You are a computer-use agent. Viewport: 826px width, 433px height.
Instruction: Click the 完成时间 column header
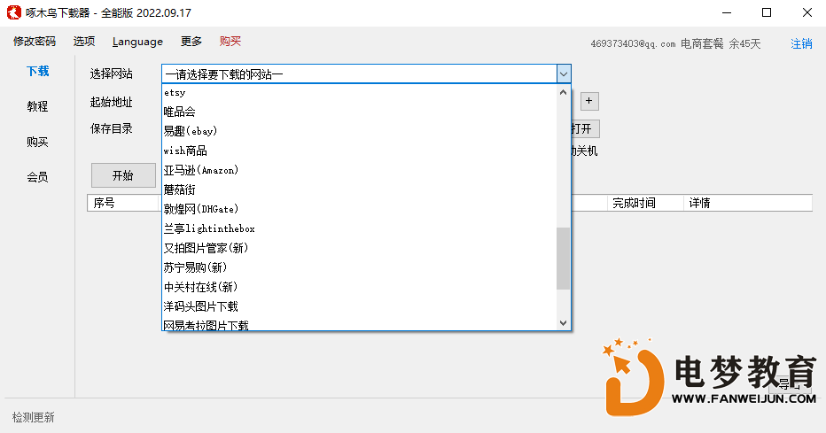coord(645,203)
